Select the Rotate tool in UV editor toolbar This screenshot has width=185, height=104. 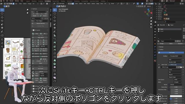[2, 21]
